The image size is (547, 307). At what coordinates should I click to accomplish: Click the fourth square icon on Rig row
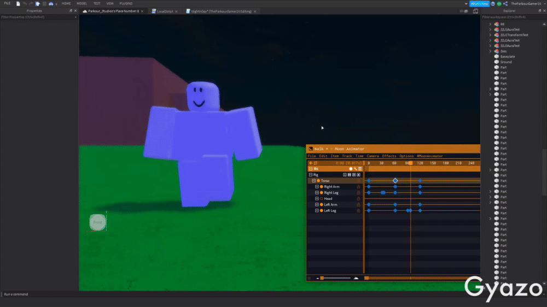tap(358, 175)
